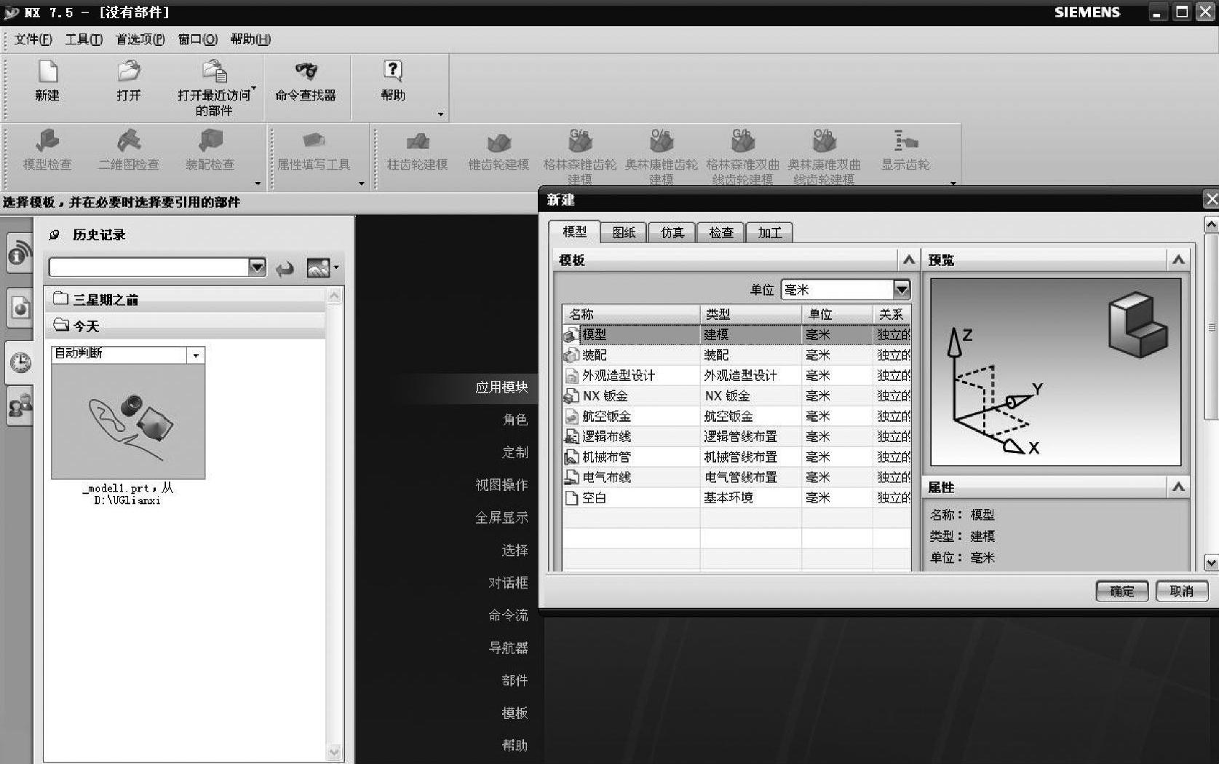Click the 新建 (New) toolbar icon
Viewport: 1219px width, 764px height.
click(x=47, y=73)
